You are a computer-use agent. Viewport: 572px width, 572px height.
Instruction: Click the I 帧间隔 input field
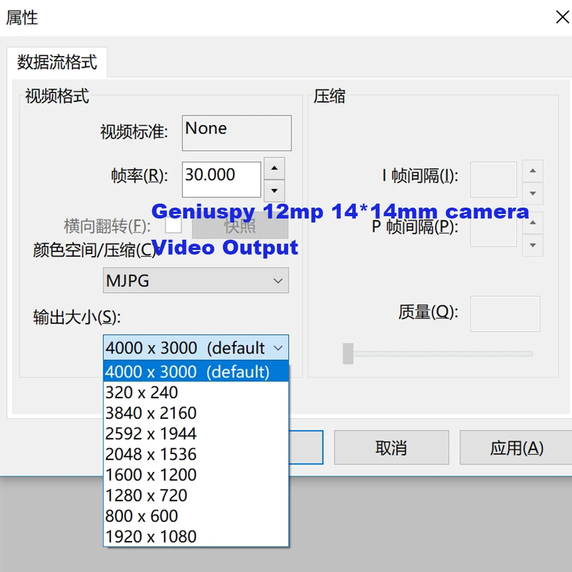pyautogui.click(x=493, y=180)
